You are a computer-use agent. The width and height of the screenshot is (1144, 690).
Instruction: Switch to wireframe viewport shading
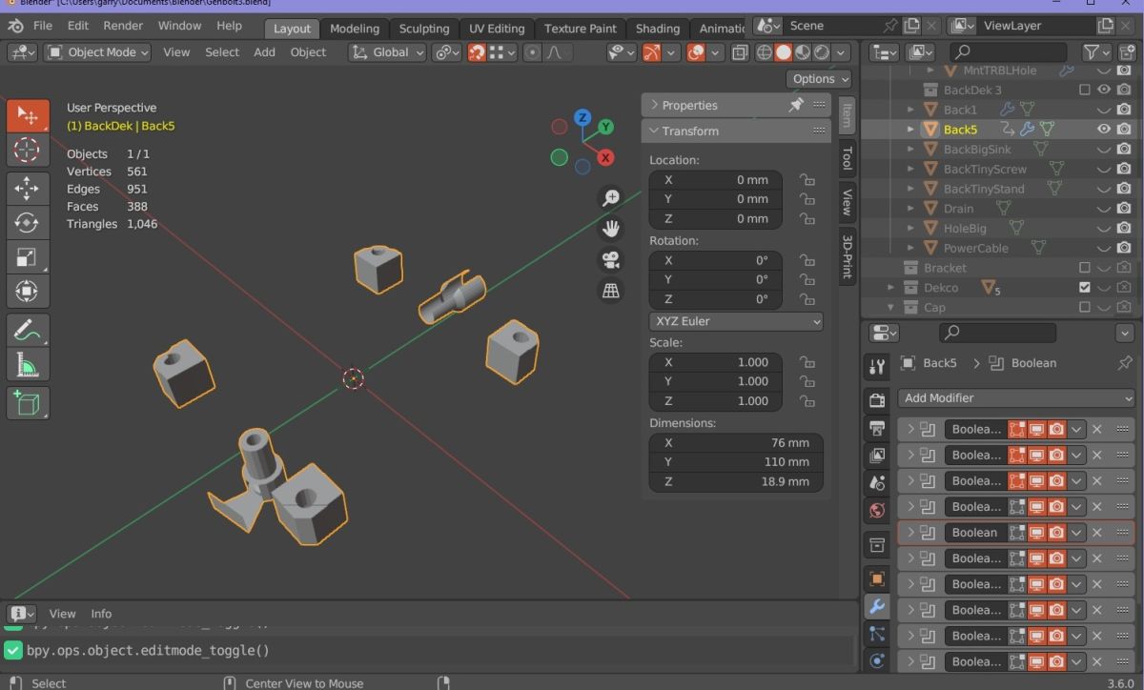pos(765,52)
